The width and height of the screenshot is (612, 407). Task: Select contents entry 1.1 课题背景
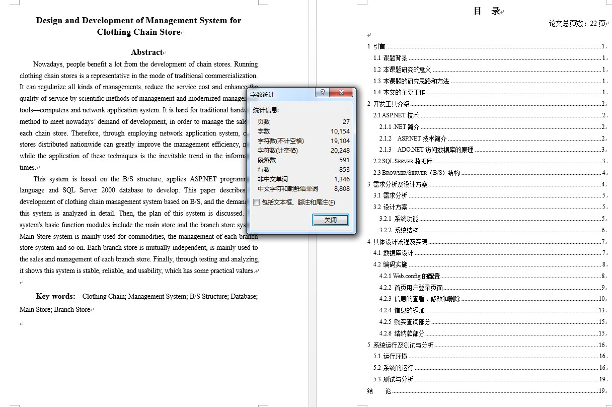coord(489,58)
